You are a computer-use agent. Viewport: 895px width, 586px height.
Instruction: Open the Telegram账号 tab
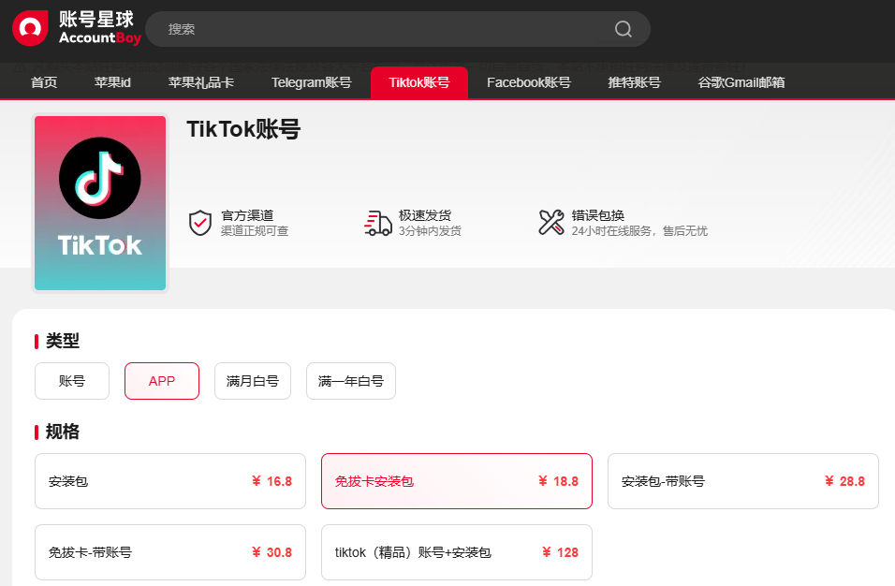click(x=312, y=82)
